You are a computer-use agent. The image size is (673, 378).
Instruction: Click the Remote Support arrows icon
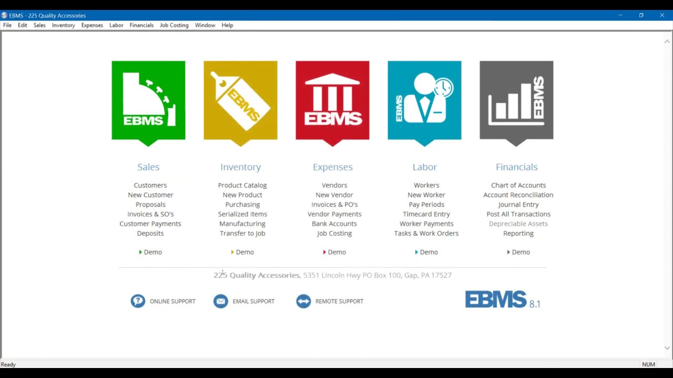(x=303, y=301)
